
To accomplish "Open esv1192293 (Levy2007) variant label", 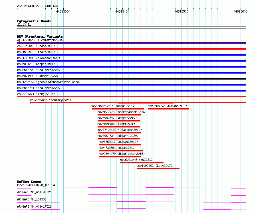I will point(154,166).
